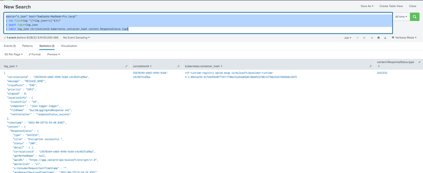Image resolution: width=423 pixels, height=173 pixels.
Task: Open the 50 Per Page dropdown
Action: coord(14,54)
